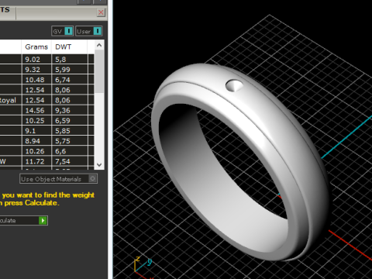The image size is (372, 279).
Task: Select the 14.56 grams cell
Action: (x=36, y=111)
